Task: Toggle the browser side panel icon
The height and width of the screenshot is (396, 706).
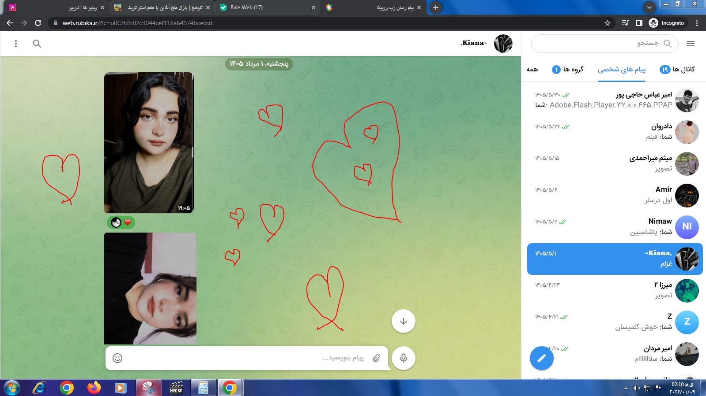Action: click(639, 23)
